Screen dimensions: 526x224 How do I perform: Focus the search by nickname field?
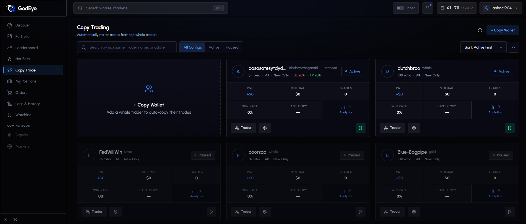pos(127,47)
